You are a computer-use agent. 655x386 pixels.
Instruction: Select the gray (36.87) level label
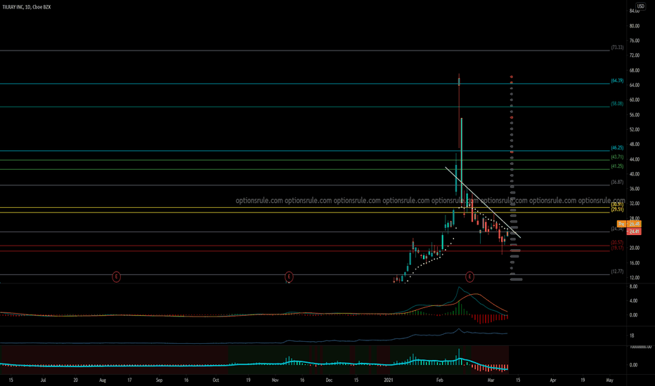(617, 182)
